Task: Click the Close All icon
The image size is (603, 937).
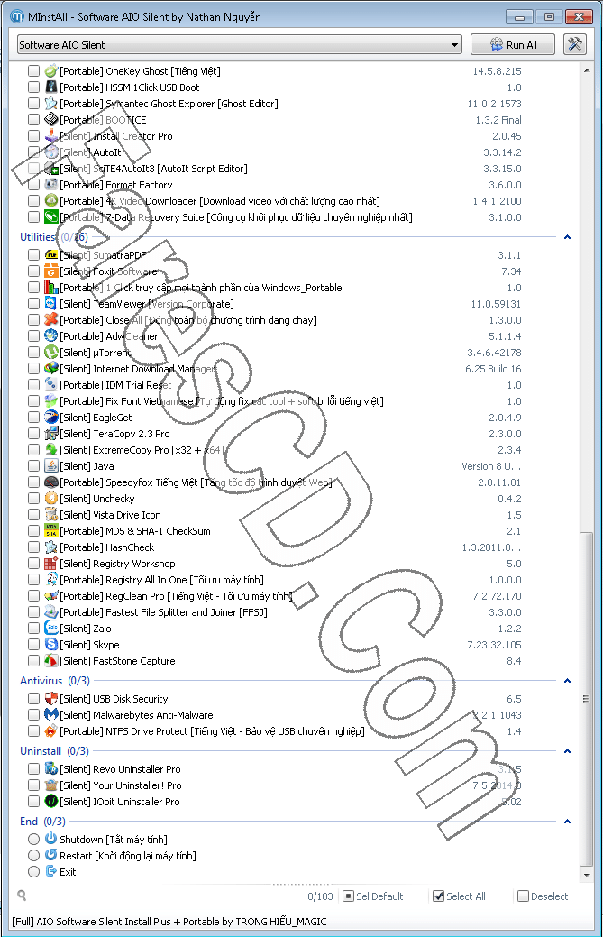Action: point(51,320)
